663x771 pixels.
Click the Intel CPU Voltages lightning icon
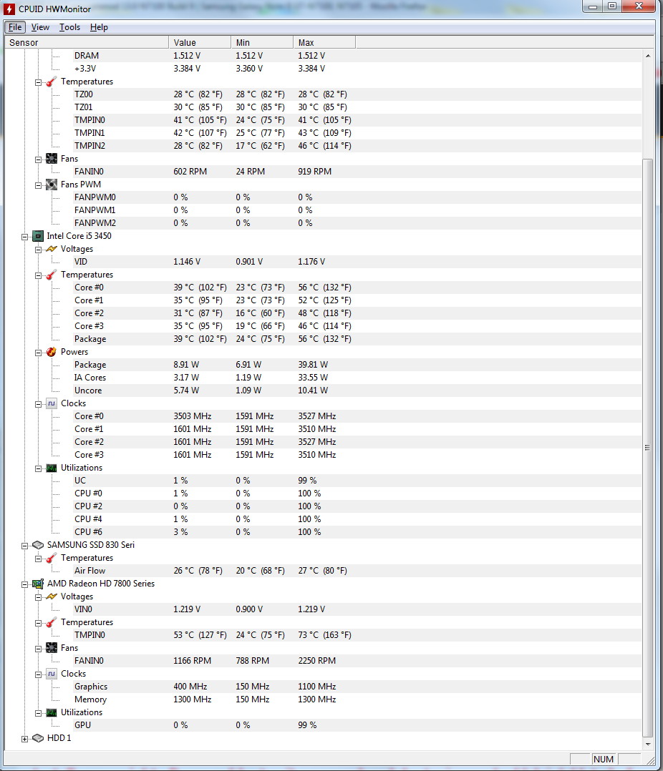[51, 249]
